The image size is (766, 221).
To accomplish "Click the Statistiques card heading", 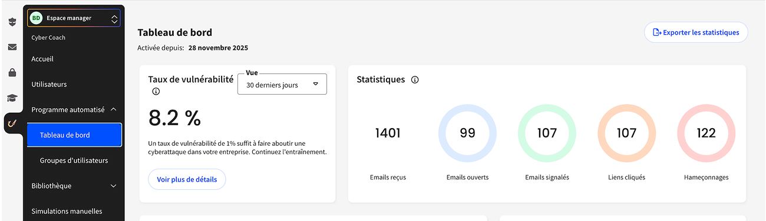I will (x=381, y=79).
